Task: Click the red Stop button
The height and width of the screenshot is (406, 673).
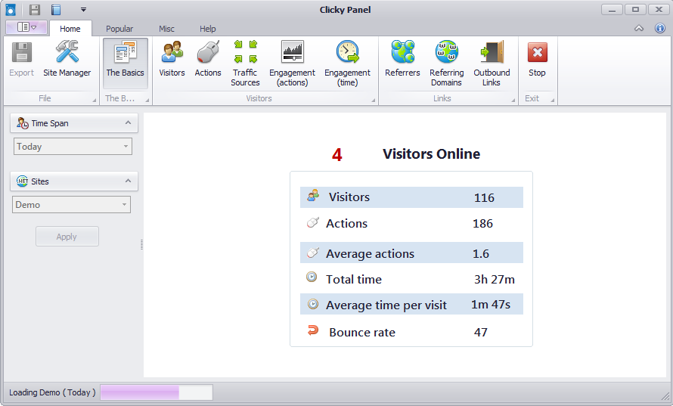Action: point(537,60)
